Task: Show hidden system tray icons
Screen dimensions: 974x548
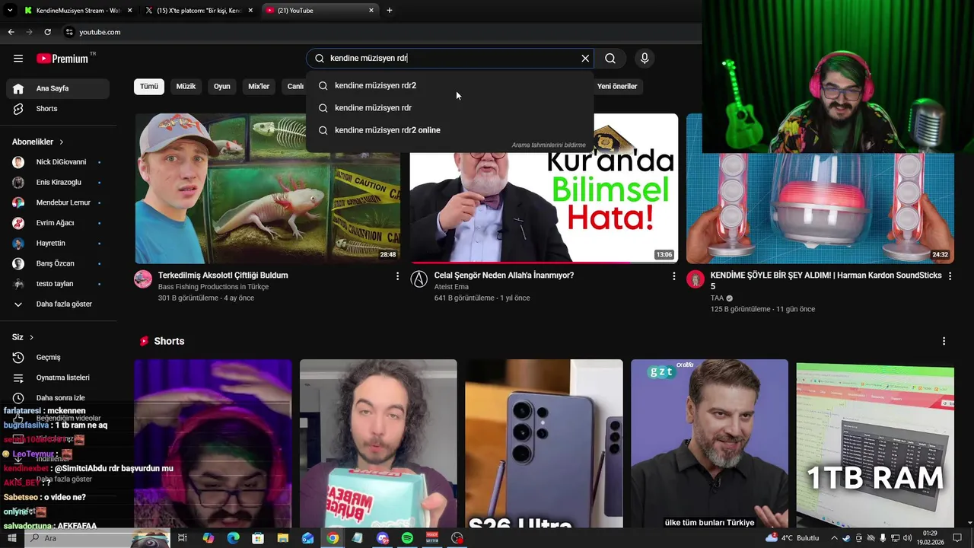Action: [x=833, y=538]
